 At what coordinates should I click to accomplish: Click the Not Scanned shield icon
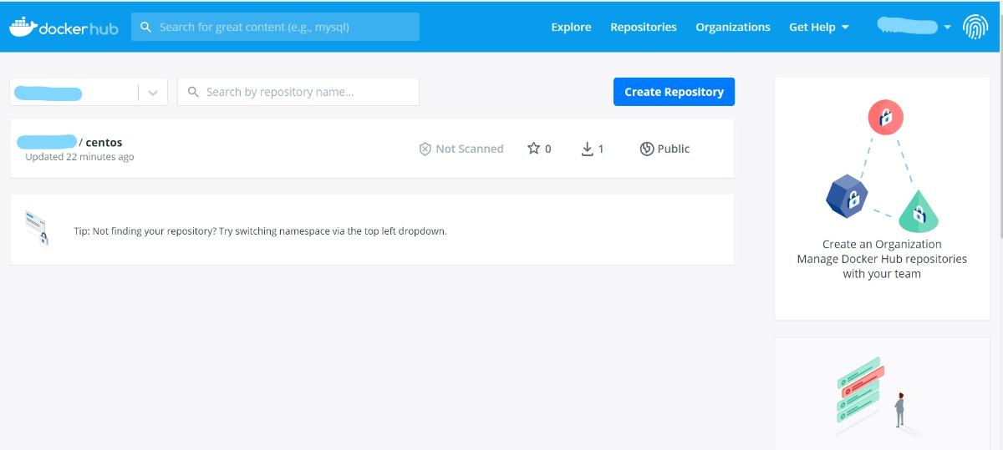click(425, 149)
